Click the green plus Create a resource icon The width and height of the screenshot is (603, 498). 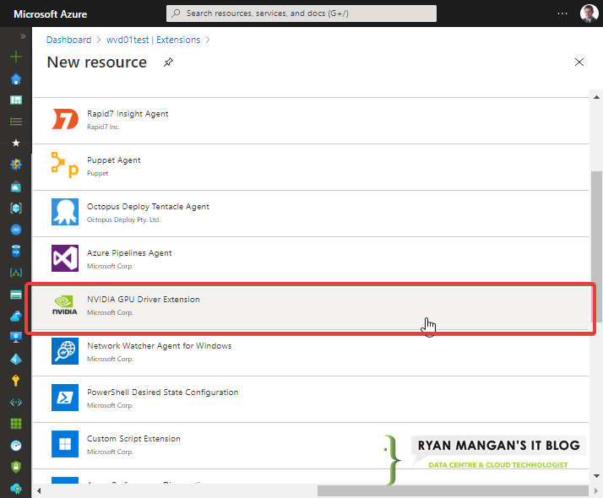pyautogui.click(x=16, y=57)
